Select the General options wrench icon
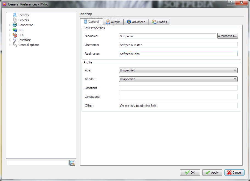The image size is (250, 181). [x=15, y=45]
